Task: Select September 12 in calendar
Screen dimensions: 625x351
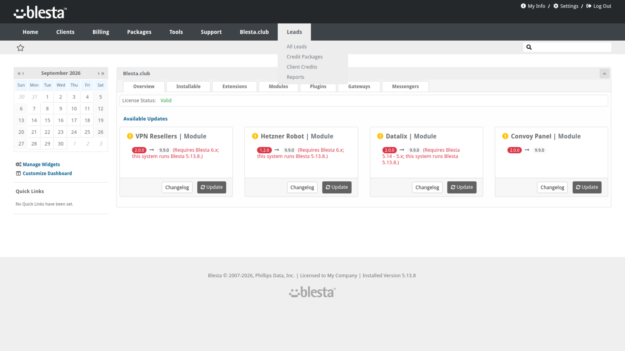Action: pos(101,109)
